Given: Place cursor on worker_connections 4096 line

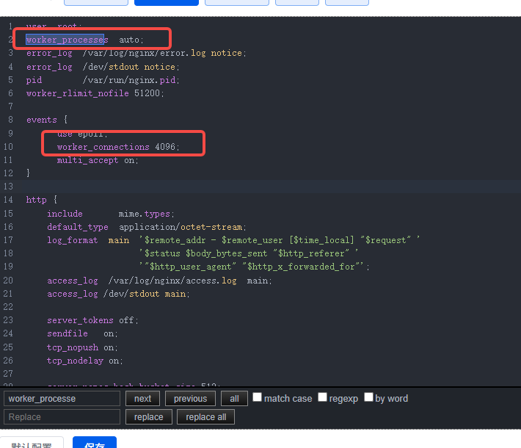Looking at the screenshot, I should [x=117, y=147].
